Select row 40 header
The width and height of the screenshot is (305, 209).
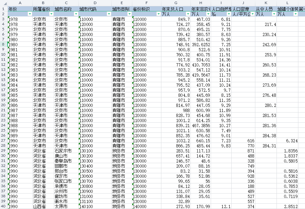[x=4, y=206]
